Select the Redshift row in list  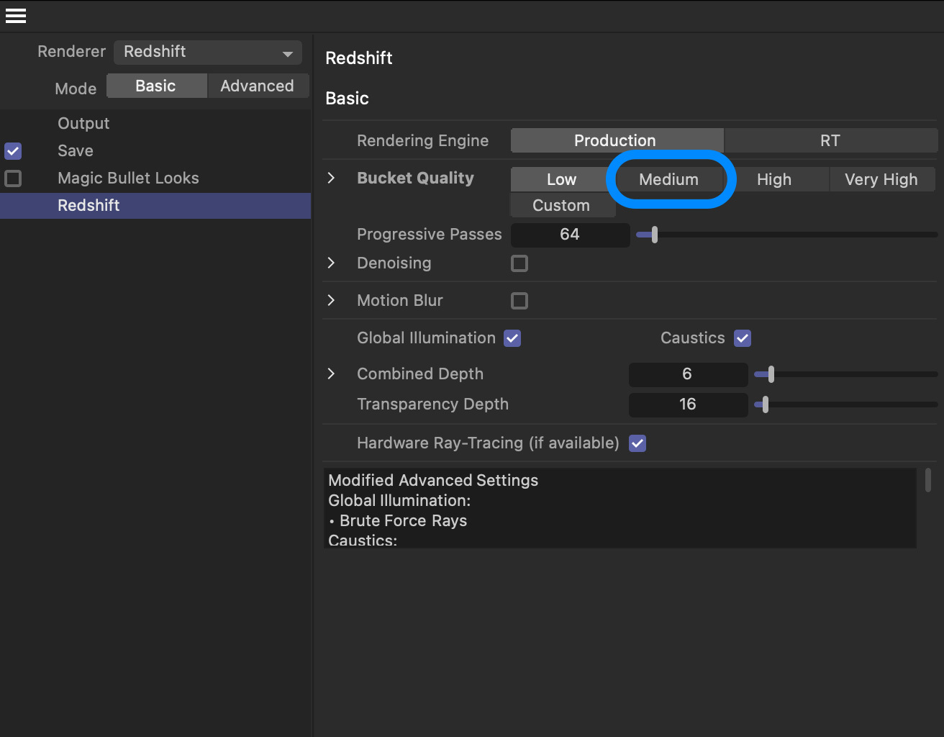[x=155, y=205]
